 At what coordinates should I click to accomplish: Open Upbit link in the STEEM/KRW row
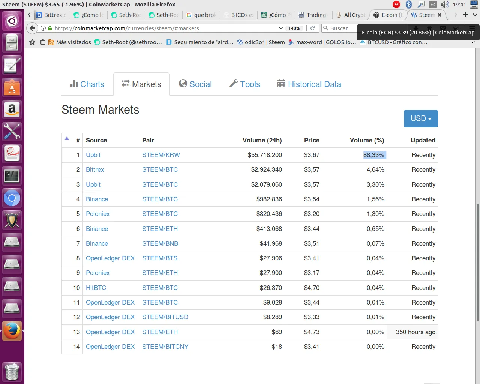(93, 155)
